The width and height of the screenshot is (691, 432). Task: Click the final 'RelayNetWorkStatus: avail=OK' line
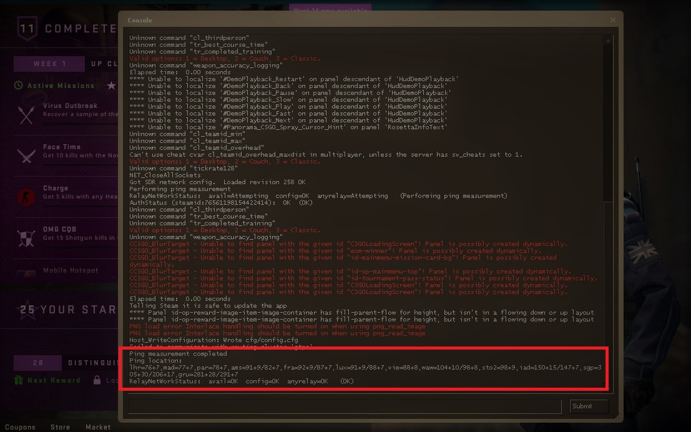coord(242,381)
